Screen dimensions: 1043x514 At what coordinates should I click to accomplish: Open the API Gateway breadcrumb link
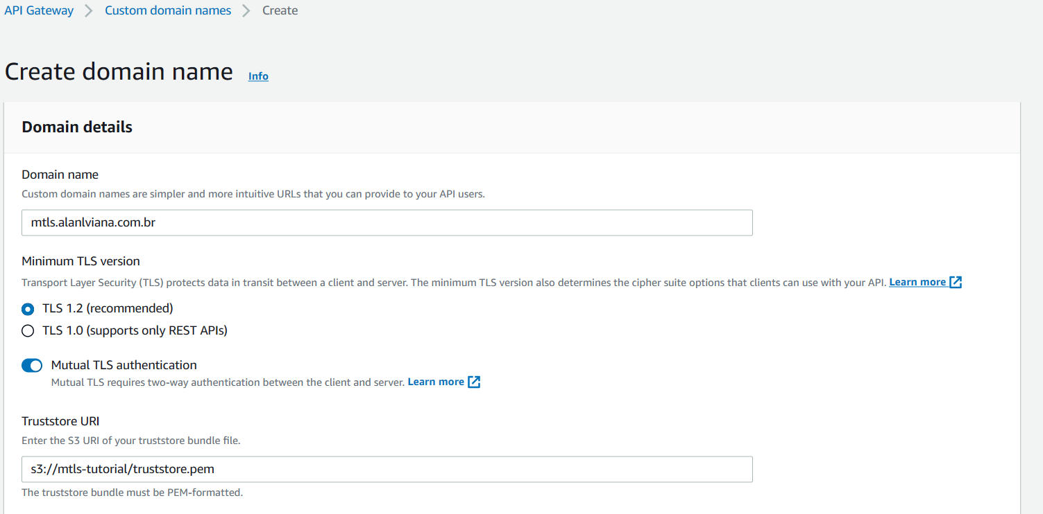[39, 10]
